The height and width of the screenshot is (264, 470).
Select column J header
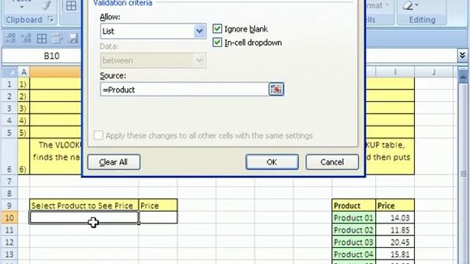(434, 72)
